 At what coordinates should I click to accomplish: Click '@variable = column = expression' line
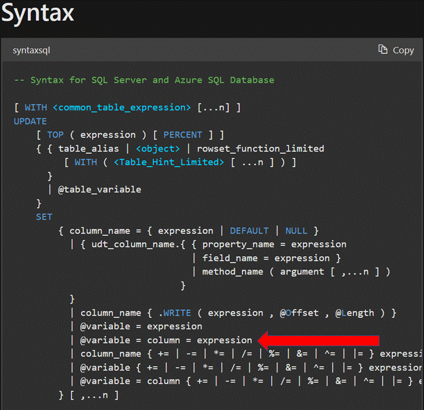(166, 341)
